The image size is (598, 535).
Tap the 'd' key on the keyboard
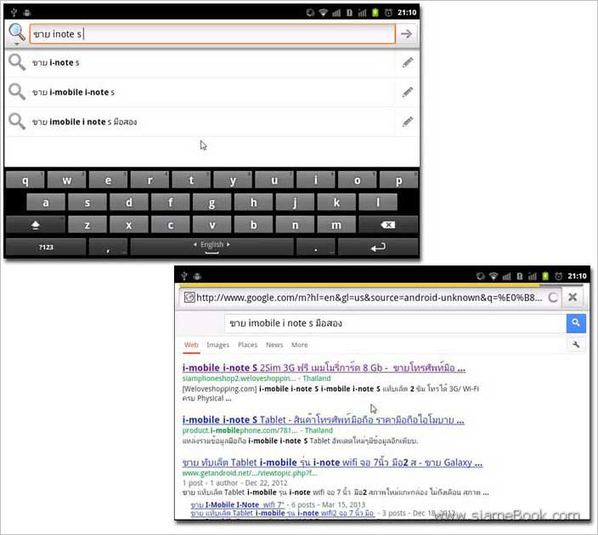click(x=129, y=202)
